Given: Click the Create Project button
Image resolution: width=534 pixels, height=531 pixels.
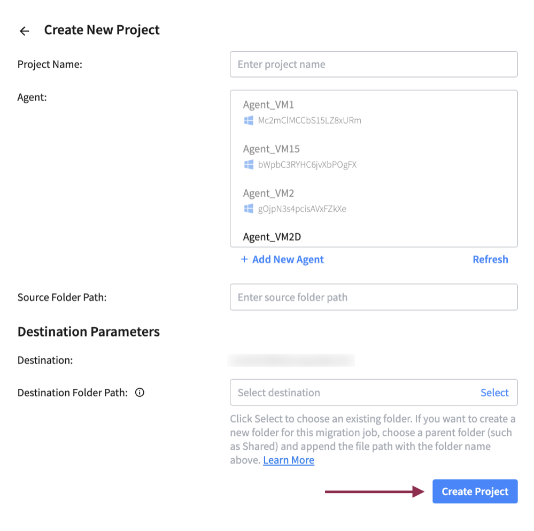Looking at the screenshot, I should (x=475, y=491).
